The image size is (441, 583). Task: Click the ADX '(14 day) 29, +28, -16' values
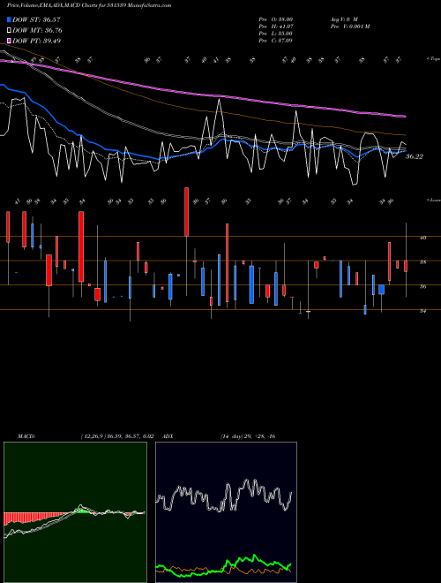248,436
